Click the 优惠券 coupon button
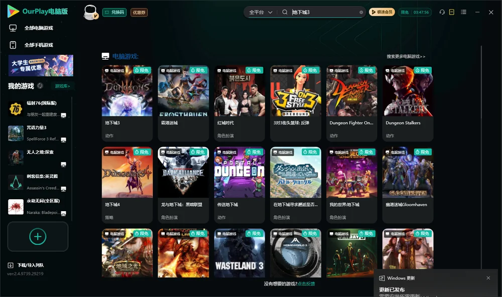The image size is (502, 297). pyautogui.click(x=139, y=13)
